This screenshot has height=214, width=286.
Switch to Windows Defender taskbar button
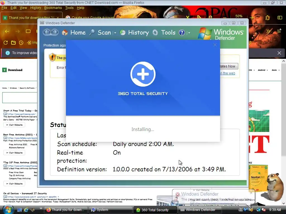point(199,210)
